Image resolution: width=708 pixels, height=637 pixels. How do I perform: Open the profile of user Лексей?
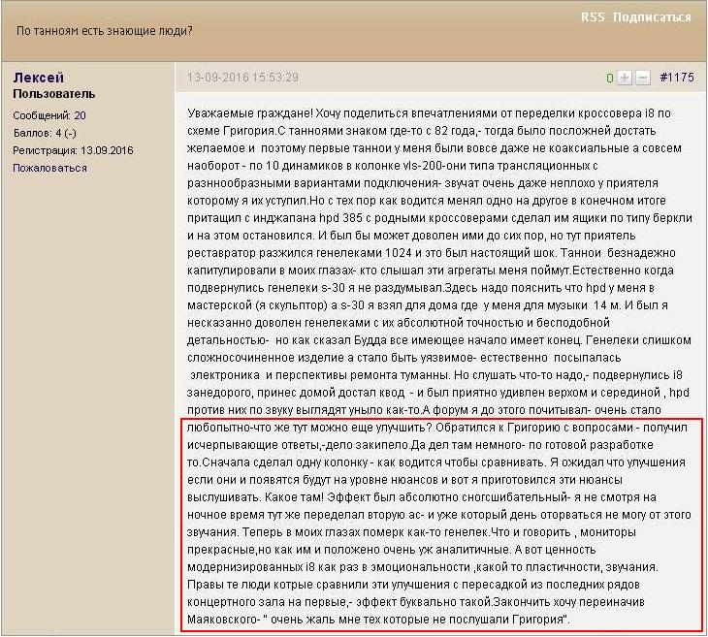click(x=39, y=78)
